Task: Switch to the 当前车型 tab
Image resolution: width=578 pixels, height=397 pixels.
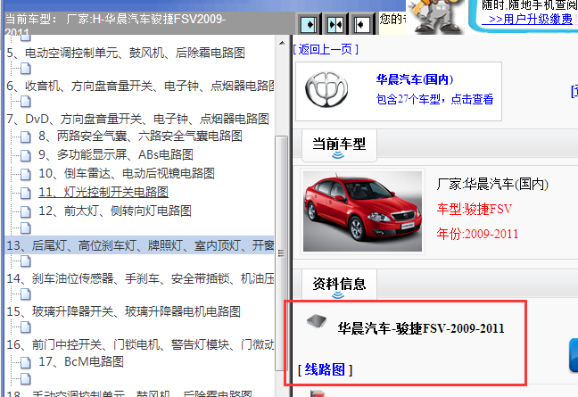Action: 339,145
